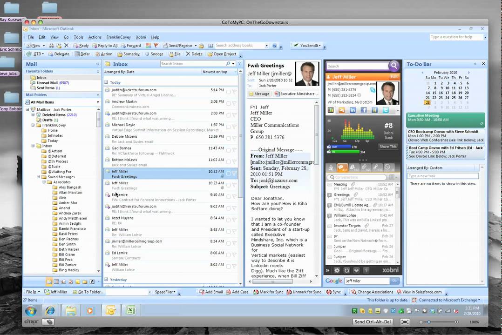The image size is (502, 335).
Task: Click the X delete icon in top toolbar
Action: pos(66,46)
